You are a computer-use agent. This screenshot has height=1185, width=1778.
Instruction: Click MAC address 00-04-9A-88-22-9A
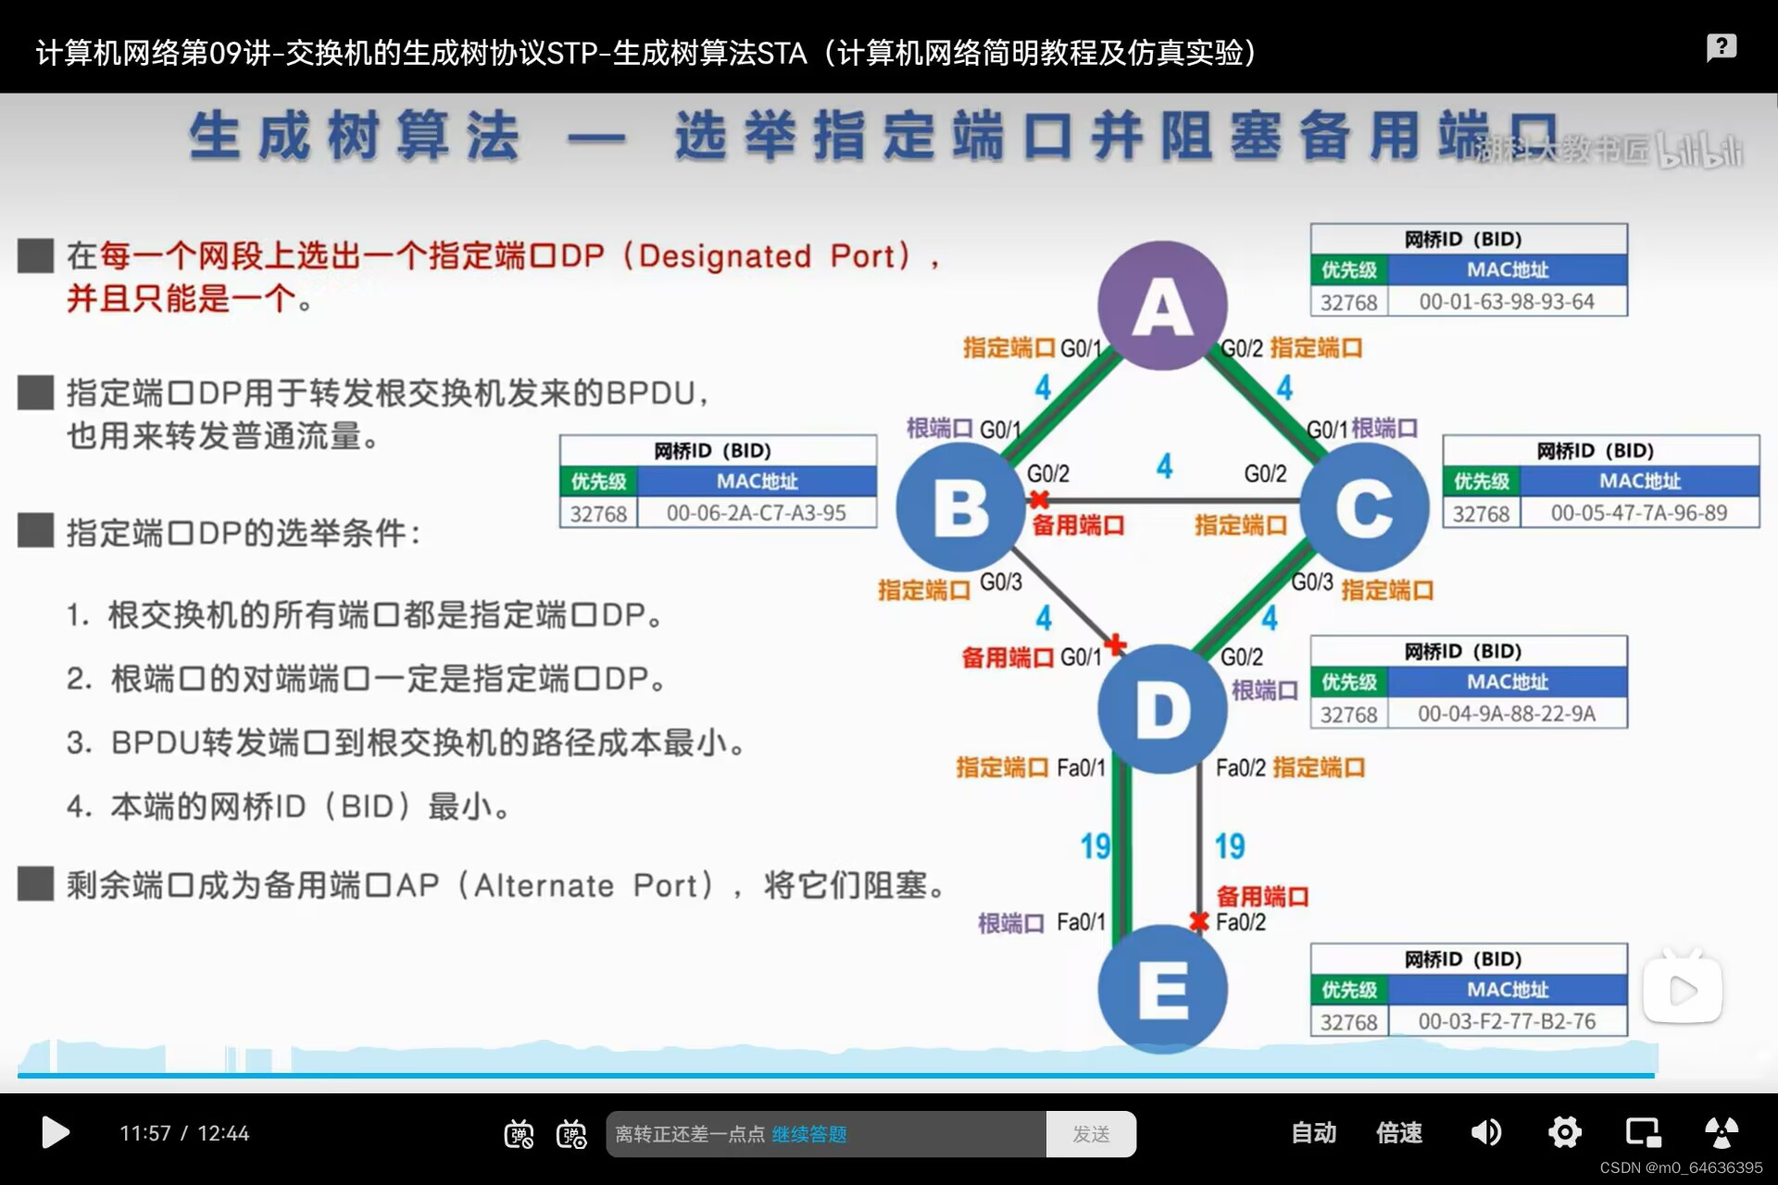pyautogui.click(x=1507, y=714)
